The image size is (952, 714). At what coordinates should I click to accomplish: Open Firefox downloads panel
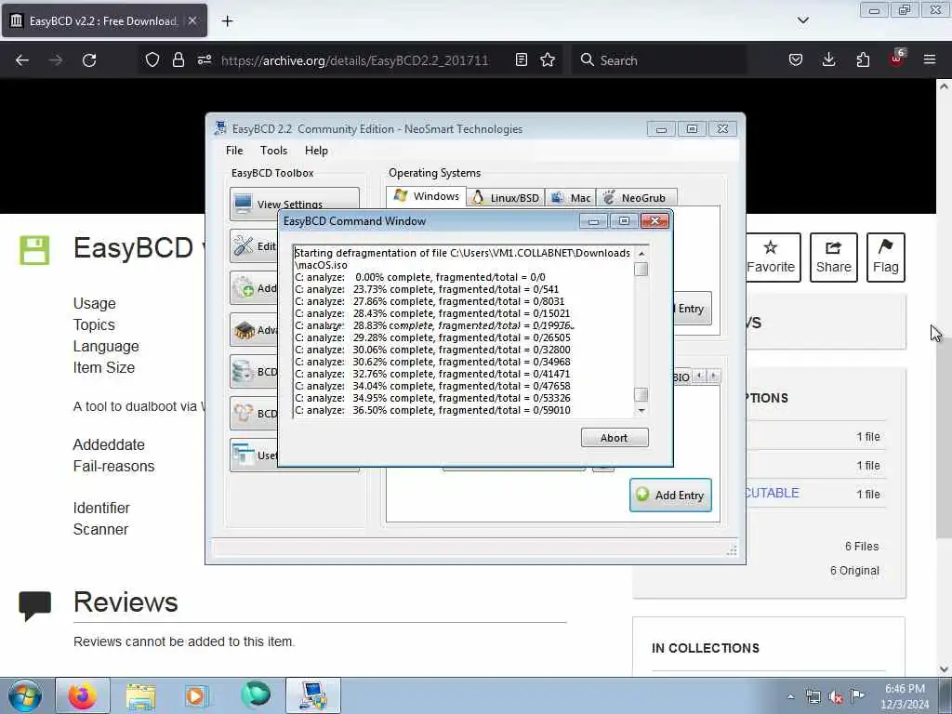828,59
